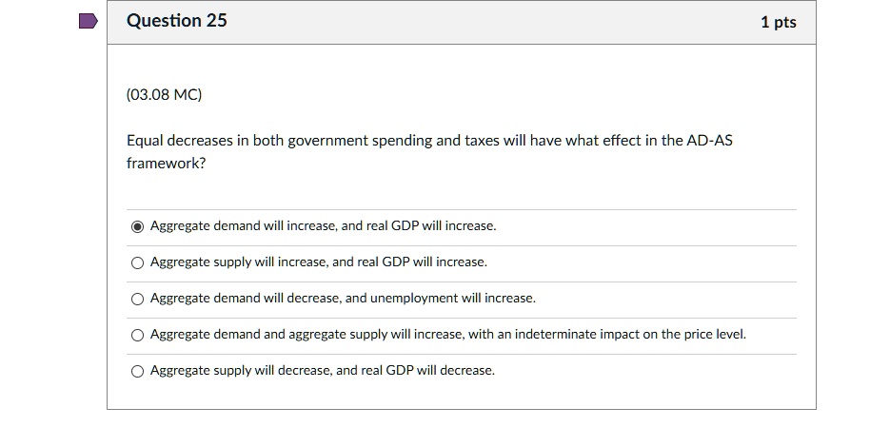Choose radio for aggregate supply decrease, GDP decrease
890x427 pixels.
point(137,372)
